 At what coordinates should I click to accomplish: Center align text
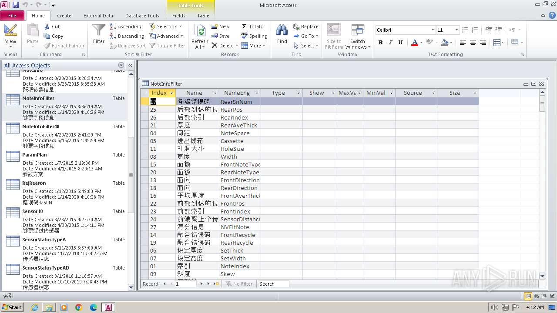tap(473, 43)
